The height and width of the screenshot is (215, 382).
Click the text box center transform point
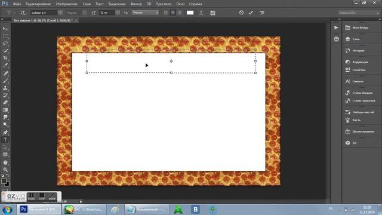[171, 61]
